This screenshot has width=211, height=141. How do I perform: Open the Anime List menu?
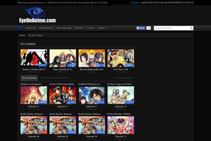click(31, 28)
